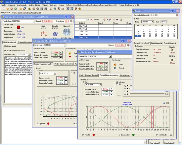The image size is (182, 145).
Task: Open Datum narození dropdown in Měsíční znamení
Action: pyautogui.click(x=29, y=55)
